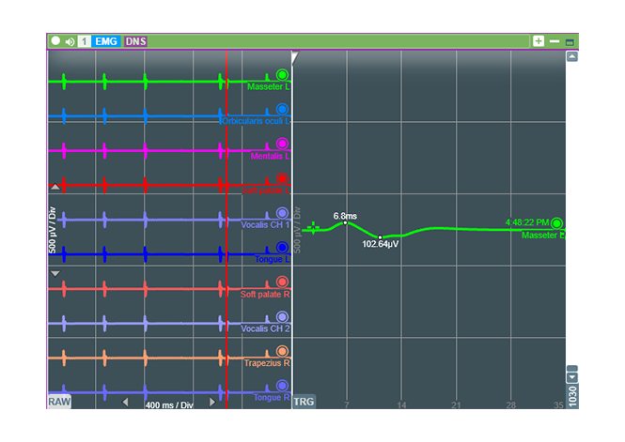Increase amplitude scale with the up triangle
The width and height of the screenshot is (625, 442).
tap(55, 215)
